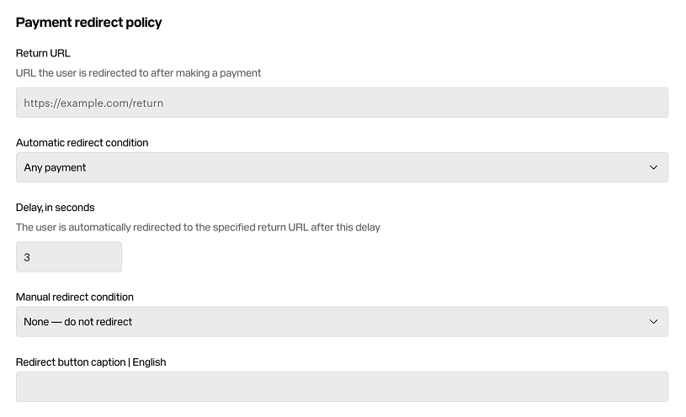The height and width of the screenshot is (417, 686).
Task: Click the 'Redirect button caption | English' label
Action: (91, 362)
